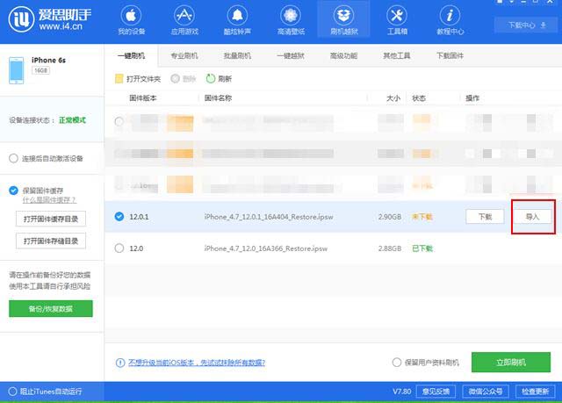Click the V7.80 version label
Screen dimensions: 562x403
point(402,392)
